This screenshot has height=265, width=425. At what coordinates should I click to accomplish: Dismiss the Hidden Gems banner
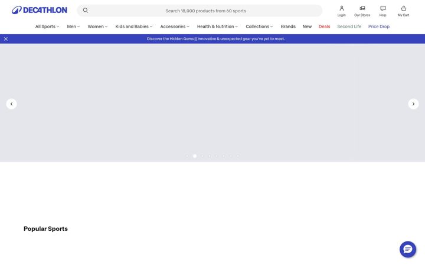[6, 39]
